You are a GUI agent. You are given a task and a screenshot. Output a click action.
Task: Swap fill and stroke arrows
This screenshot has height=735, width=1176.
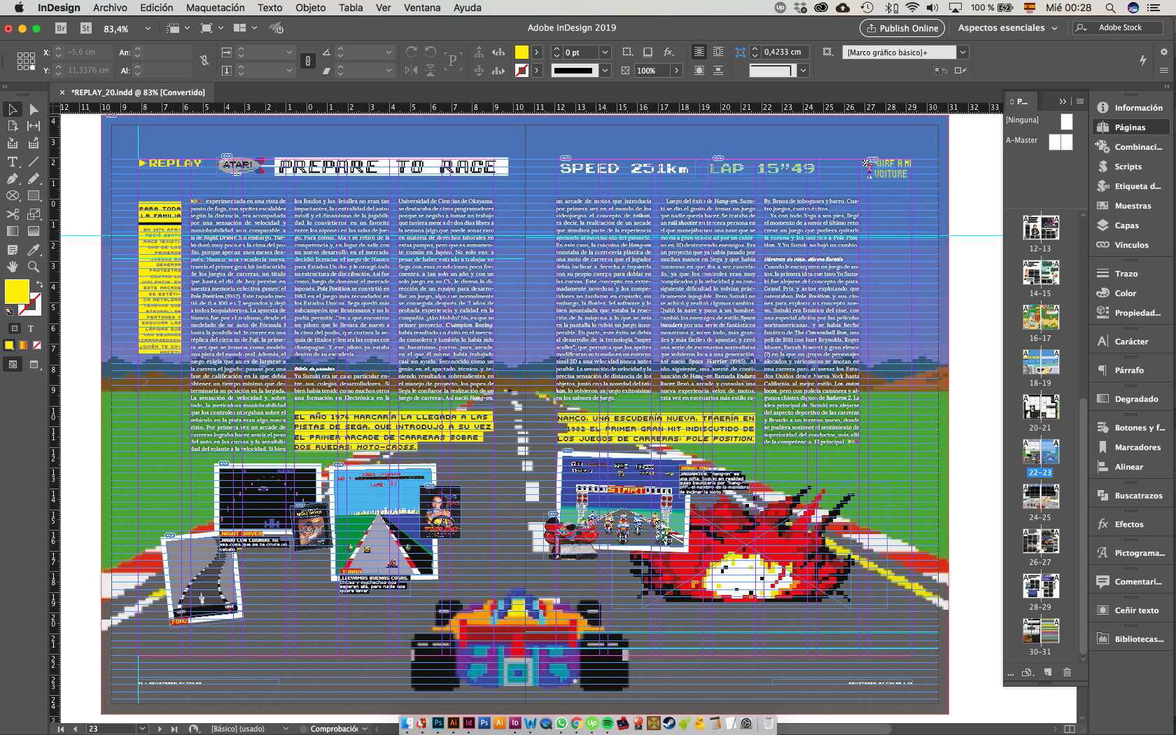click(x=40, y=283)
